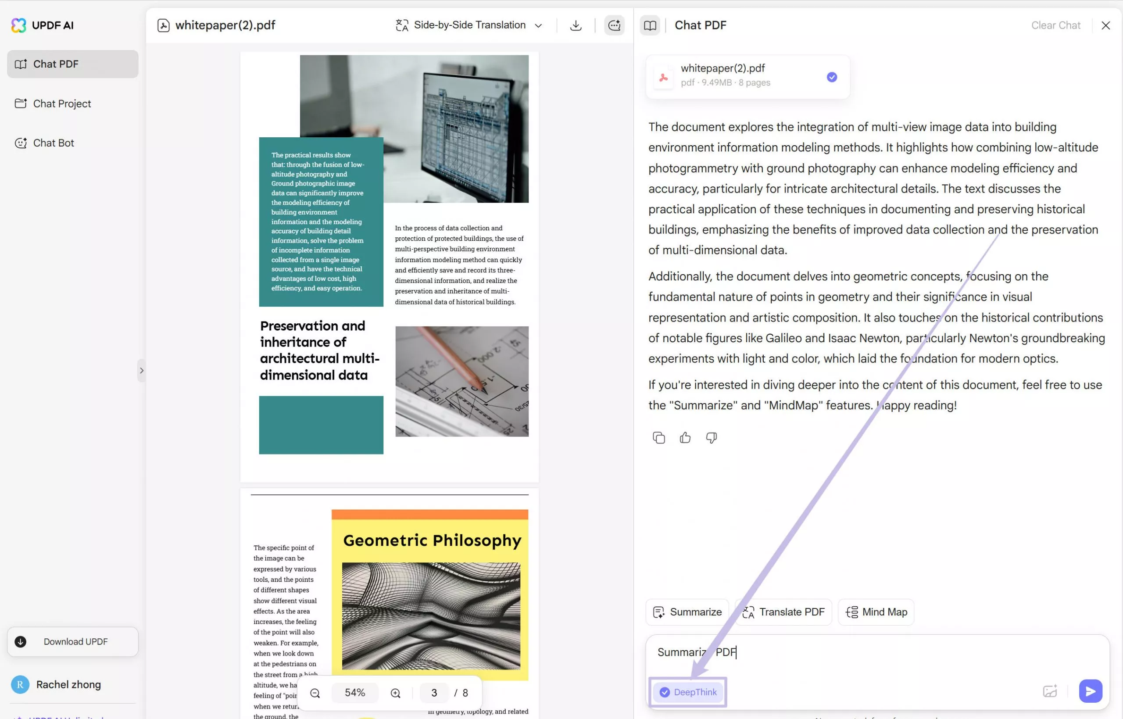This screenshot has width=1123, height=719.
Task: Click the page number input field
Action: click(434, 693)
